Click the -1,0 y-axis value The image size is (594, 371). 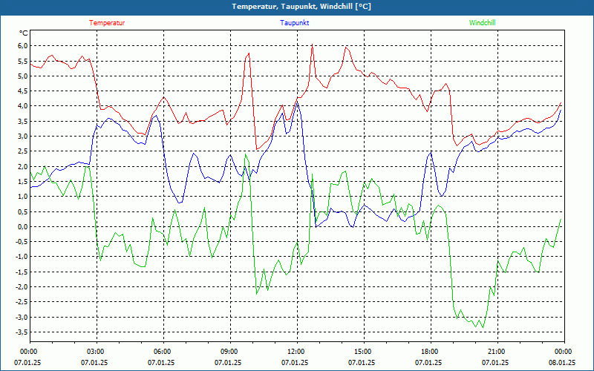(22, 257)
